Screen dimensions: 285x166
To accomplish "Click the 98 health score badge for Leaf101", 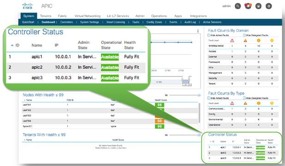I will (x=160, y=105).
